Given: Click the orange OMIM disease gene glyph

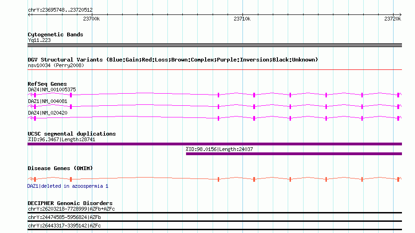Looking at the screenshot, I should [x=214, y=179].
